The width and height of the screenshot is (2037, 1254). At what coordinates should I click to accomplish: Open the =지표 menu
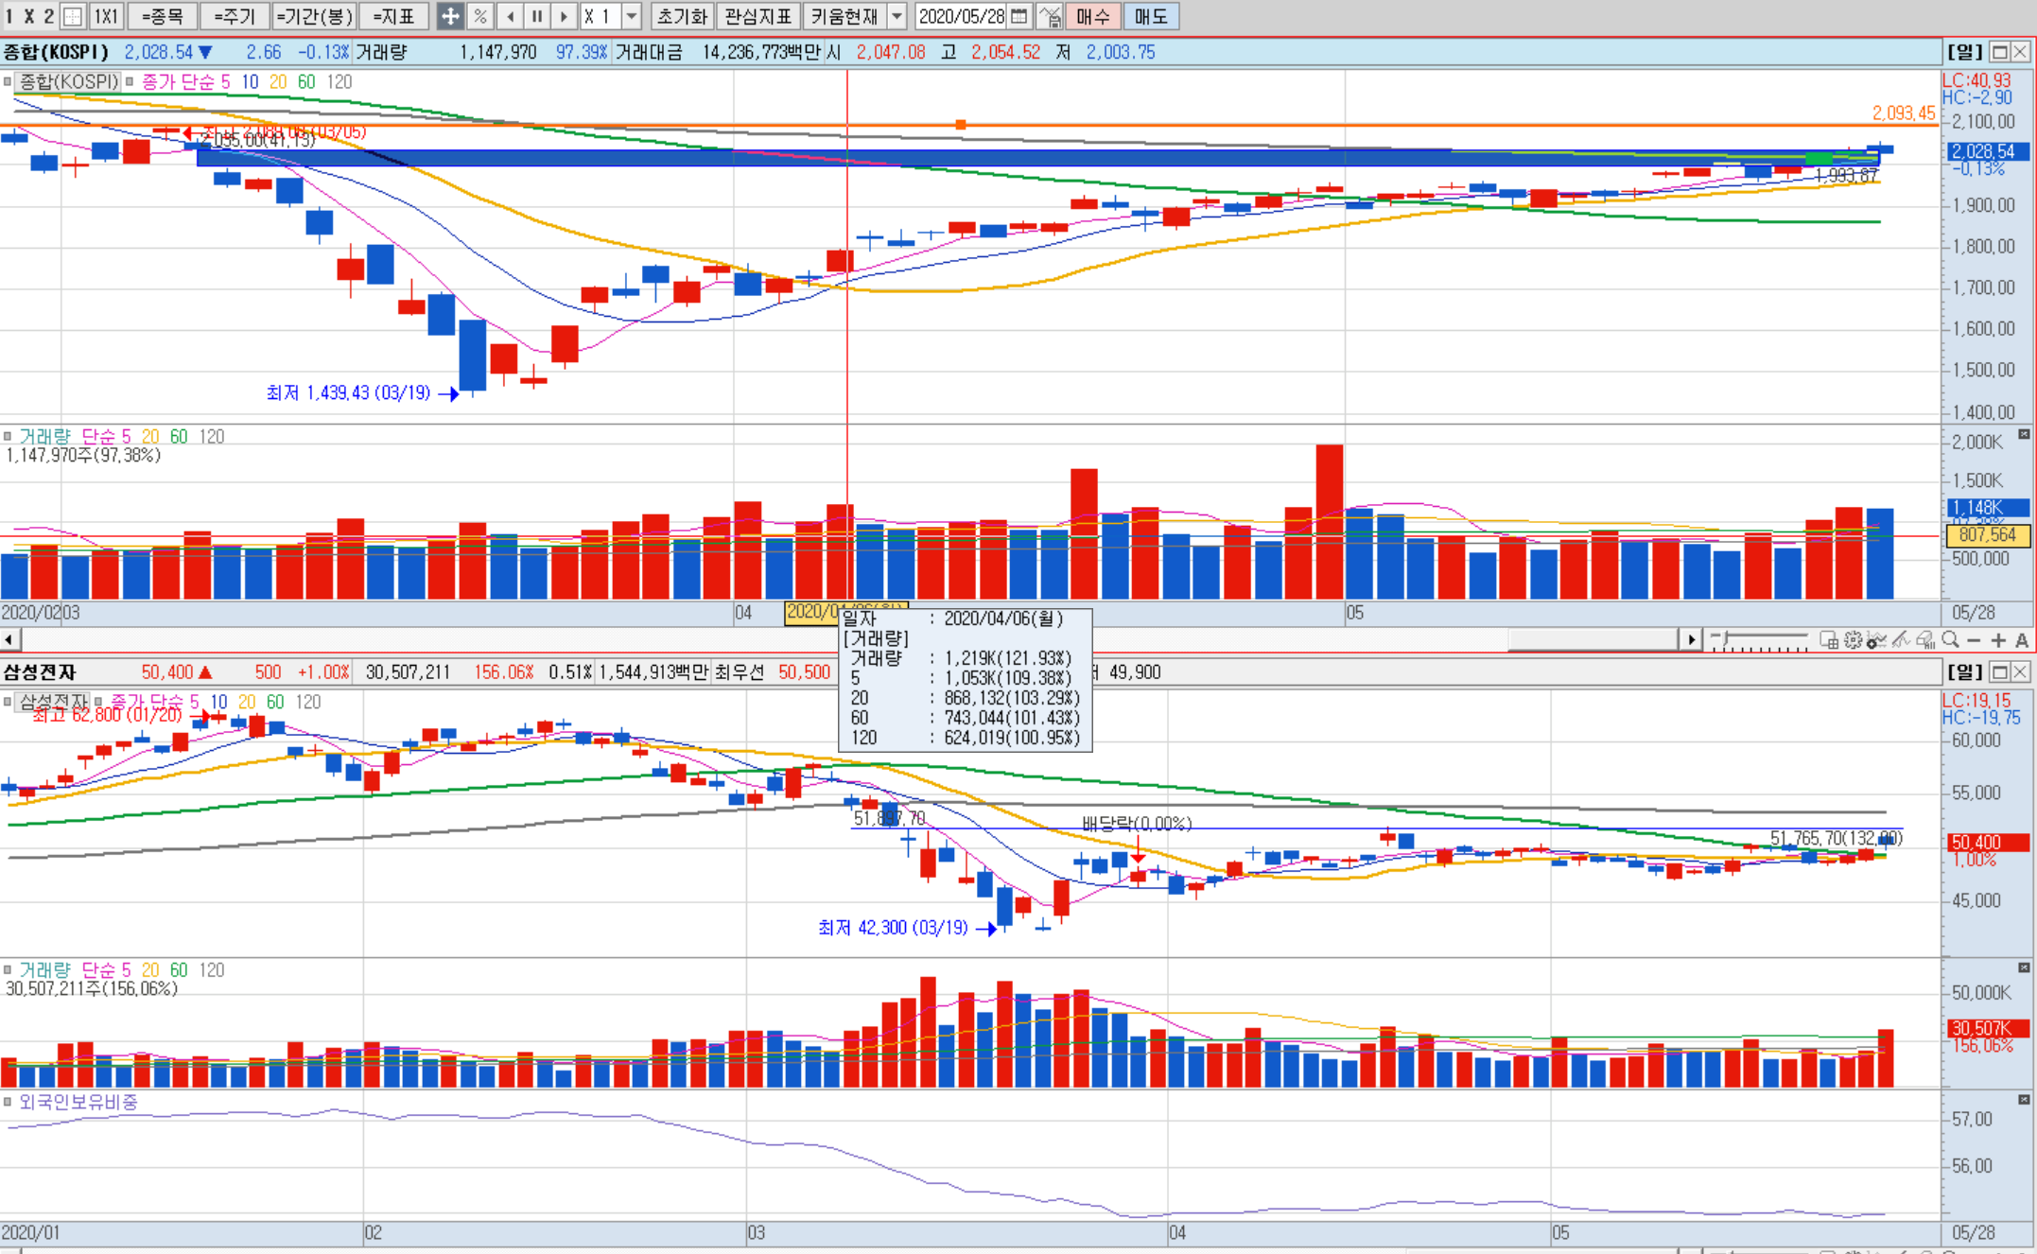pyautogui.click(x=393, y=16)
